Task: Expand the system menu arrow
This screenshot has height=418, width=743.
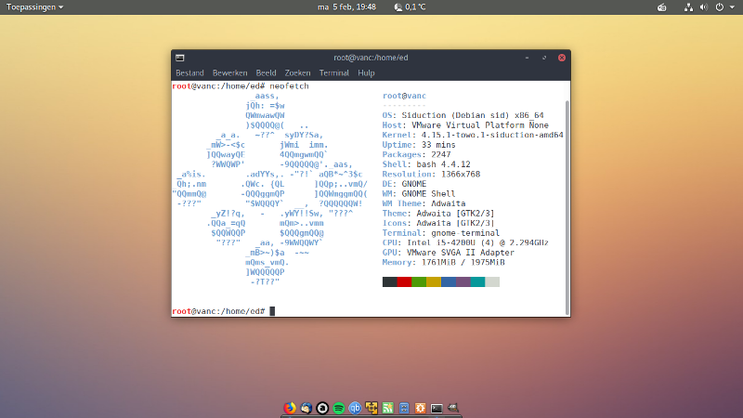Action: tap(732, 7)
